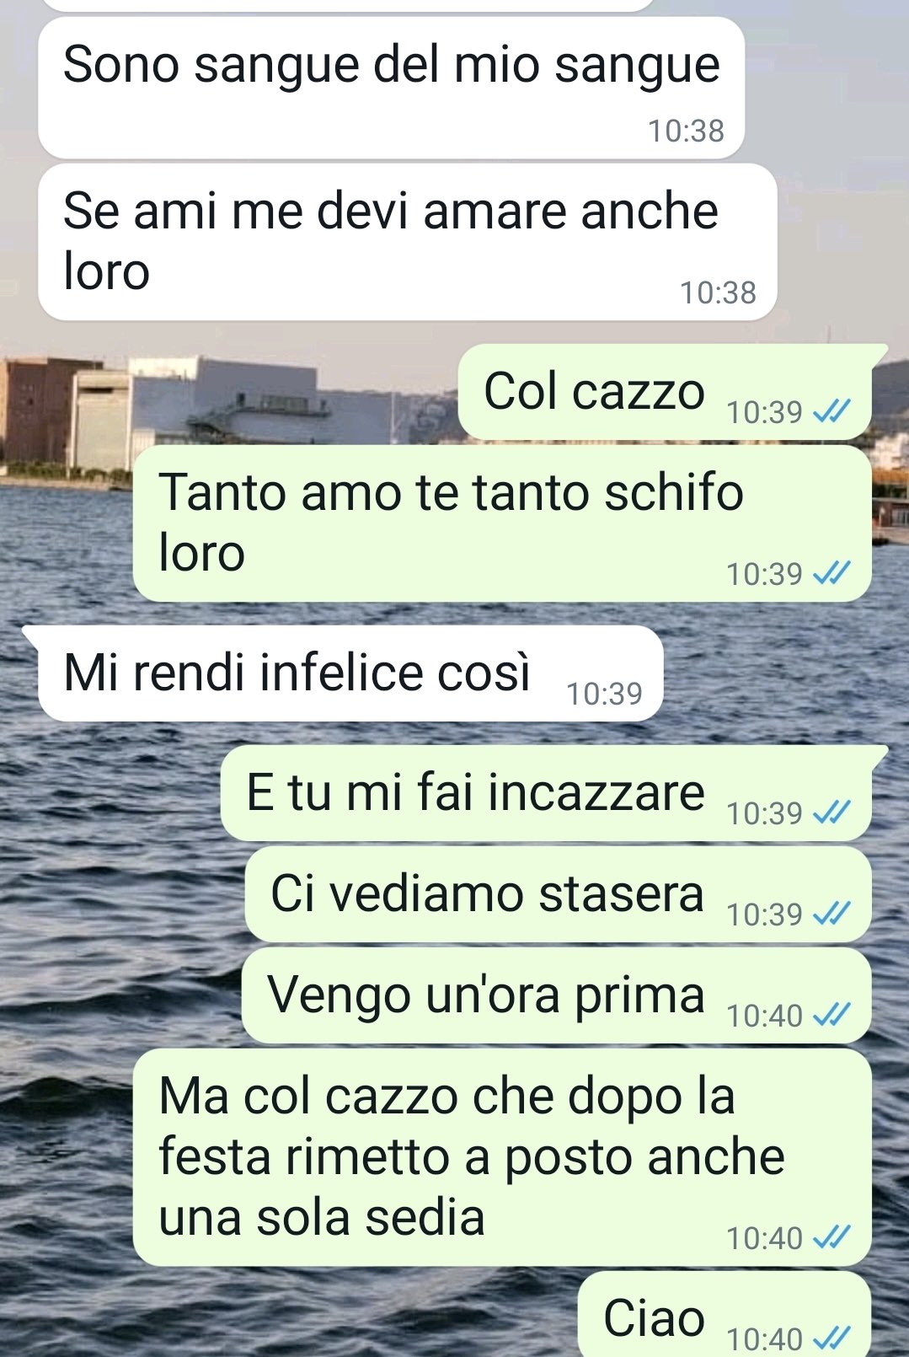Tap the 'Col cazzo' sent message

tap(665, 392)
